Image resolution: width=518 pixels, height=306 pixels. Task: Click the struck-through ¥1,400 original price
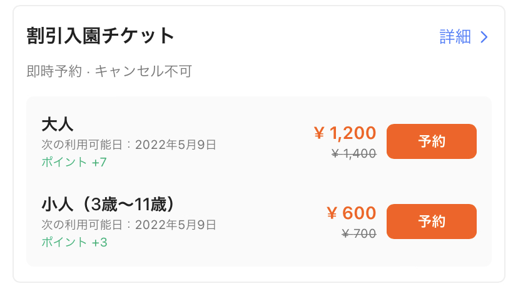tap(354, 153)
